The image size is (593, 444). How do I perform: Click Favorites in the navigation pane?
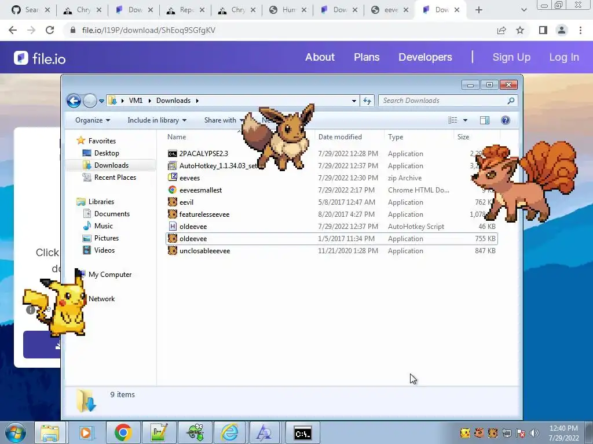(102, 141)
